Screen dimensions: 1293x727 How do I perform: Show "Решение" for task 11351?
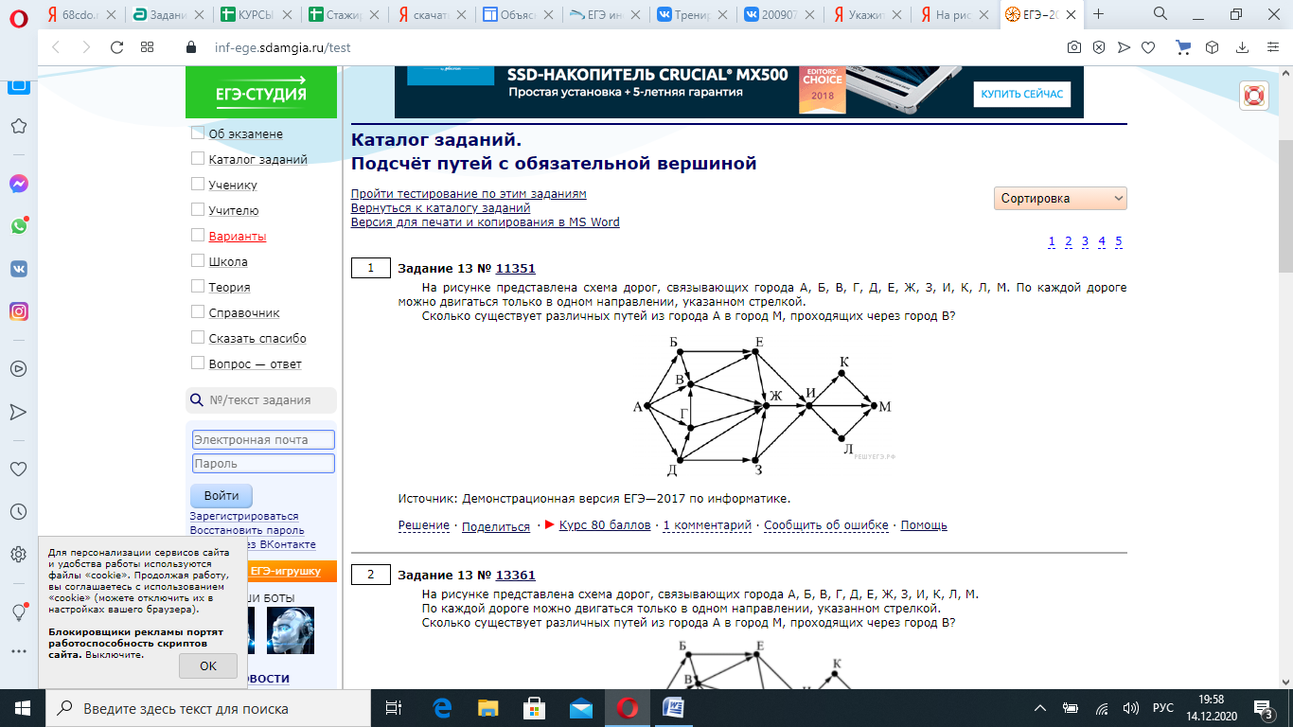(x=424, y=525)
